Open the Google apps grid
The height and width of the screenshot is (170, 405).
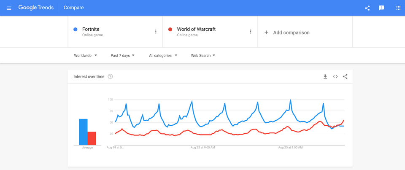point(398,8)
